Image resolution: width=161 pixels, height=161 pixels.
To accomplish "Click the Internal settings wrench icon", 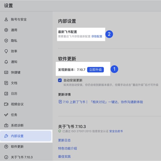I will point(6,136).
